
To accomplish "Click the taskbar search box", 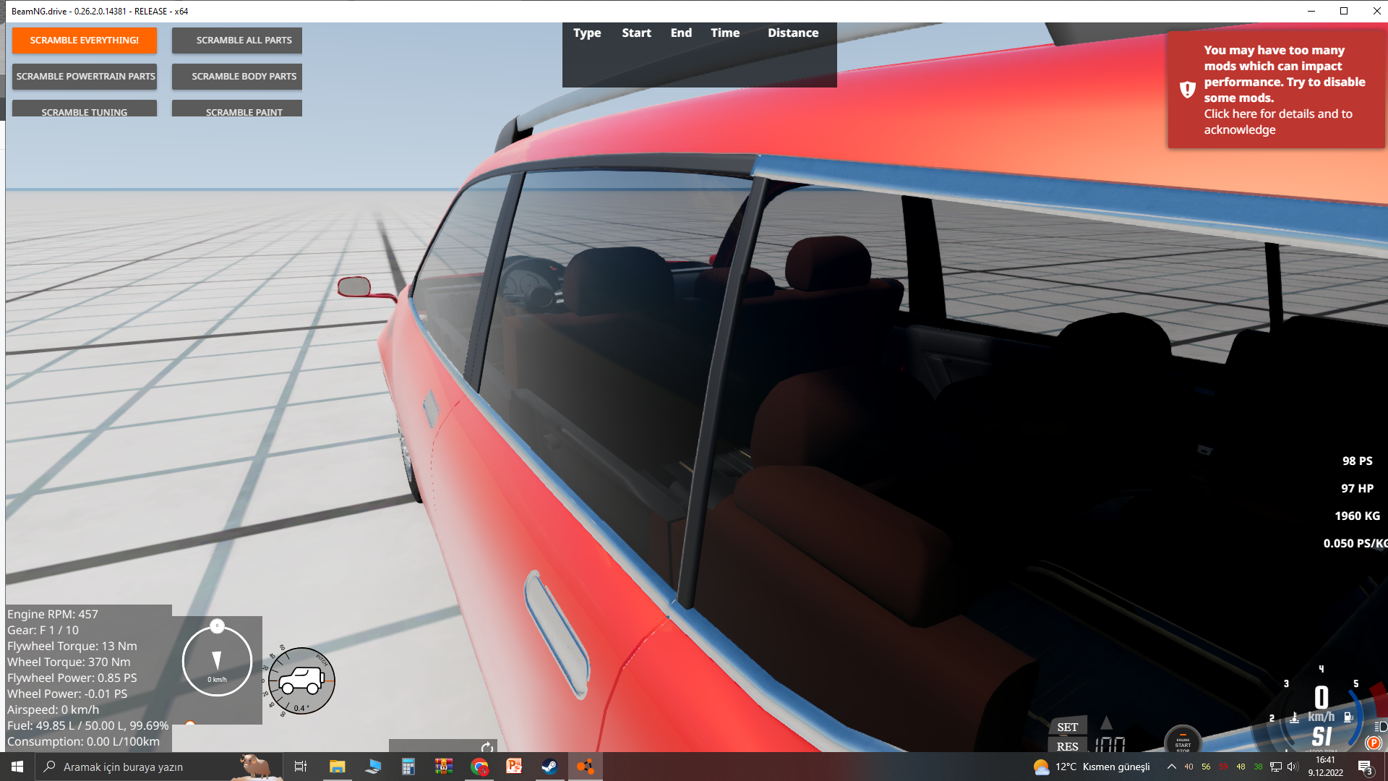I will coord(158,767).
